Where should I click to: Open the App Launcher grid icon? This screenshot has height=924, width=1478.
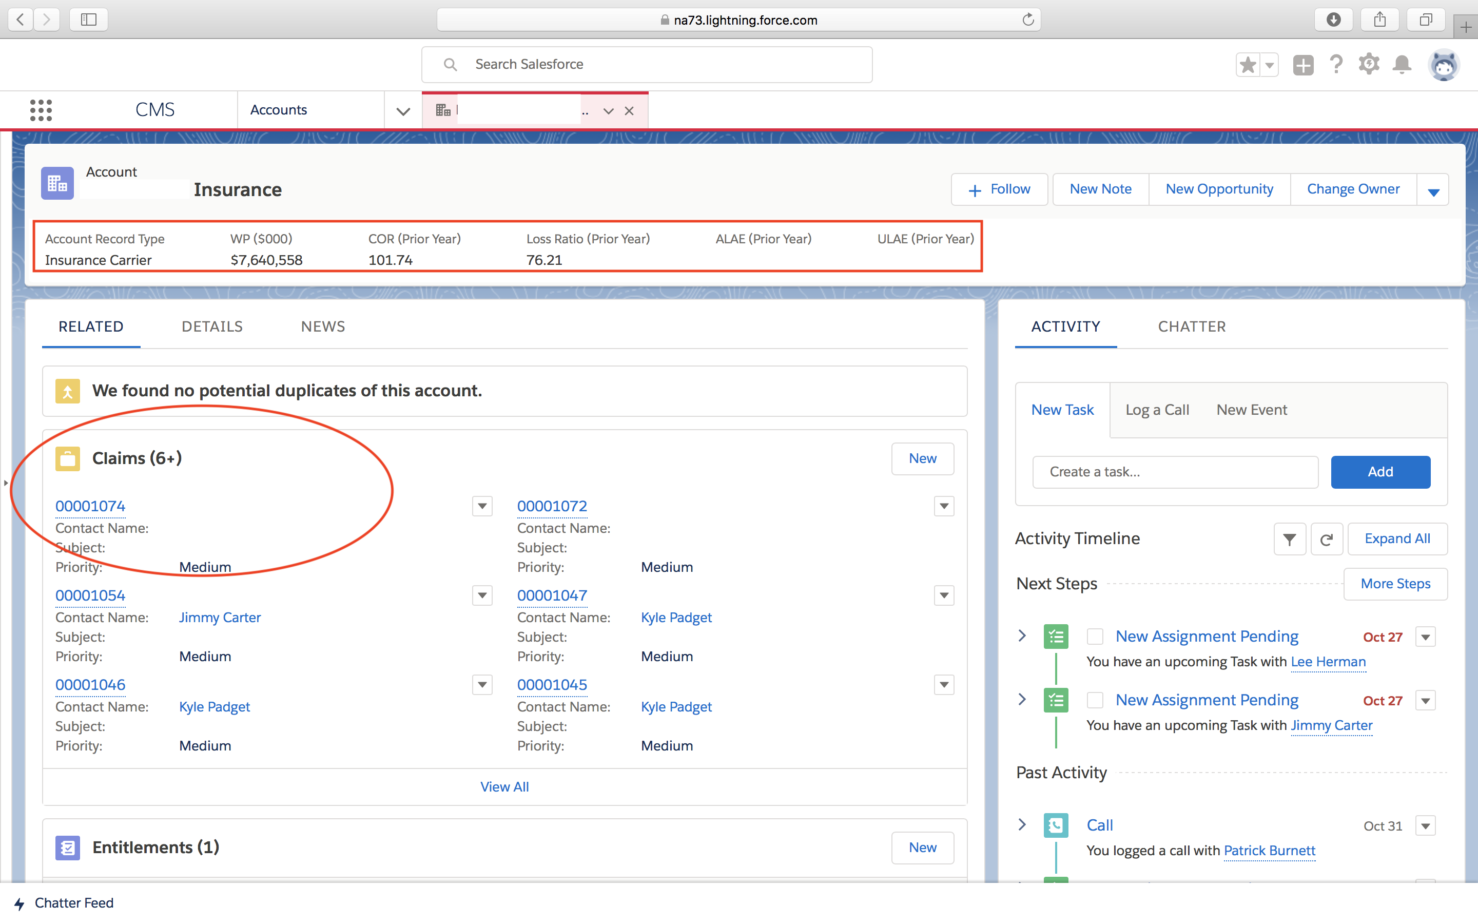(41, 110)
